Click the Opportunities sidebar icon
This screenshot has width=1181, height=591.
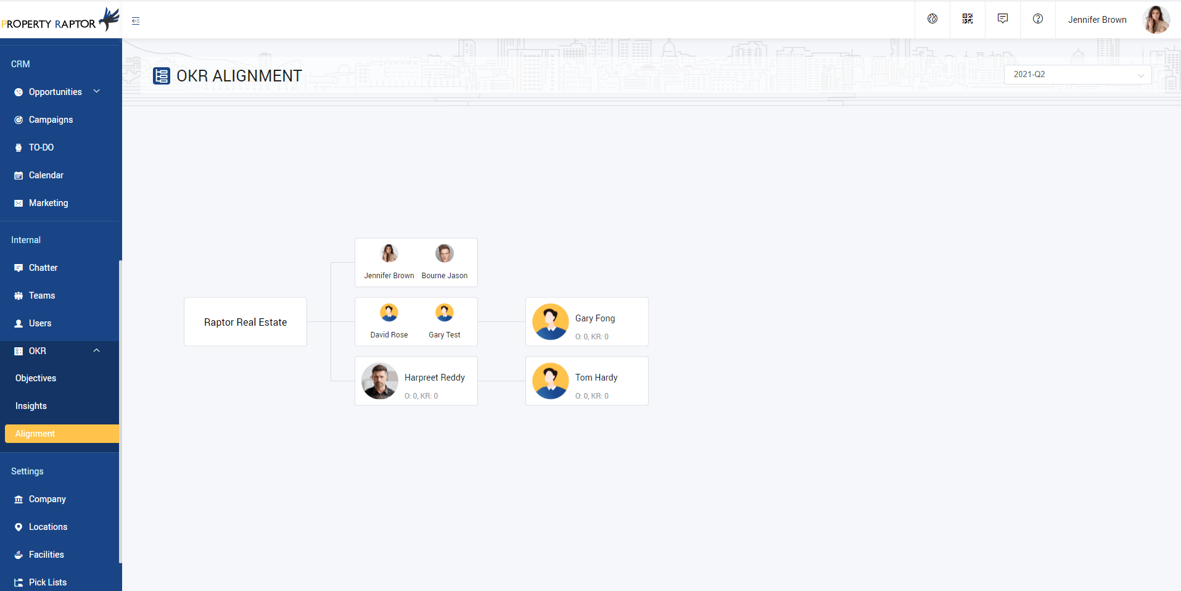click(x=19, y=92)
